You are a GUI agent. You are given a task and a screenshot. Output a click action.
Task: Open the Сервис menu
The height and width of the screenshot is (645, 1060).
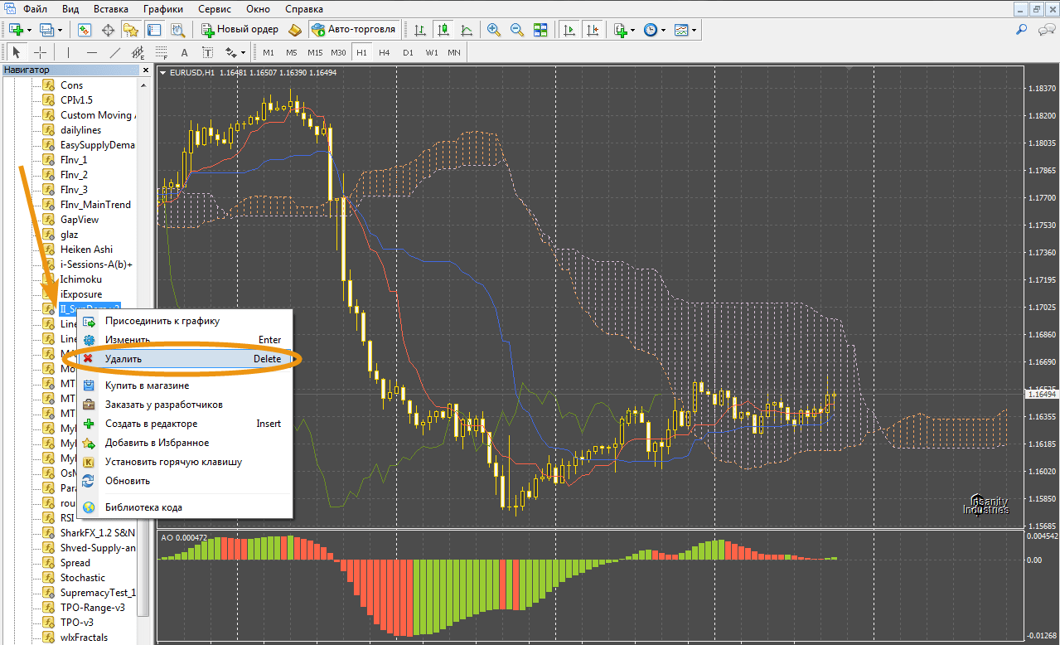215,9
